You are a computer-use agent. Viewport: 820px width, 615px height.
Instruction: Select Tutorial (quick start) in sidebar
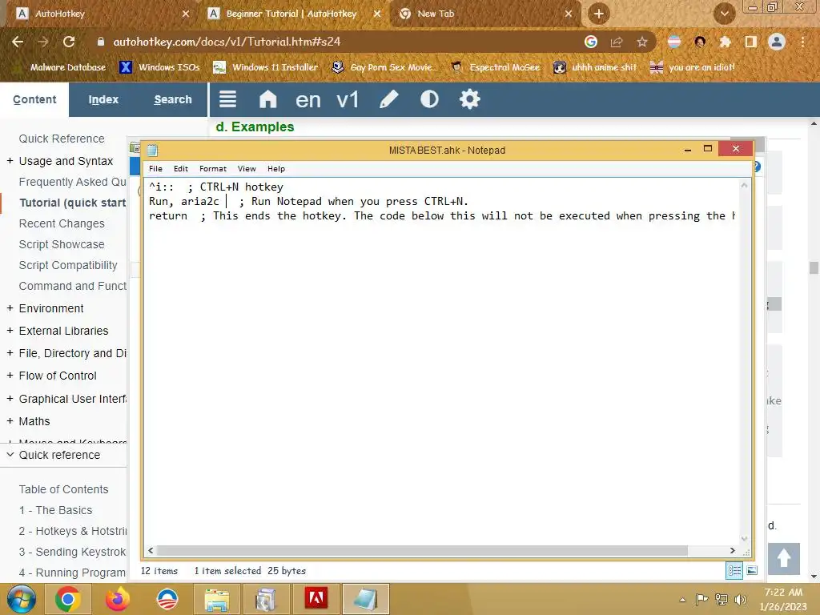73,203
